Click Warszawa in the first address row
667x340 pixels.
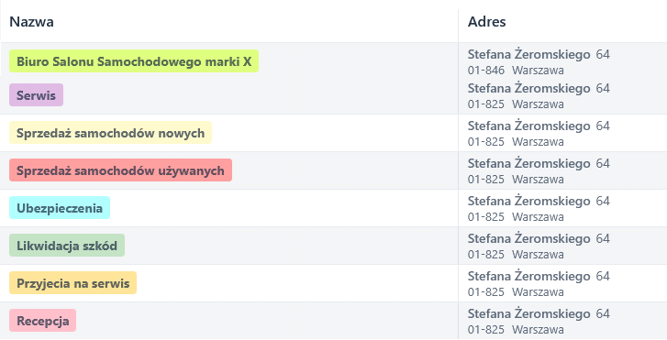pyautogui.click(x=538, y=71)
